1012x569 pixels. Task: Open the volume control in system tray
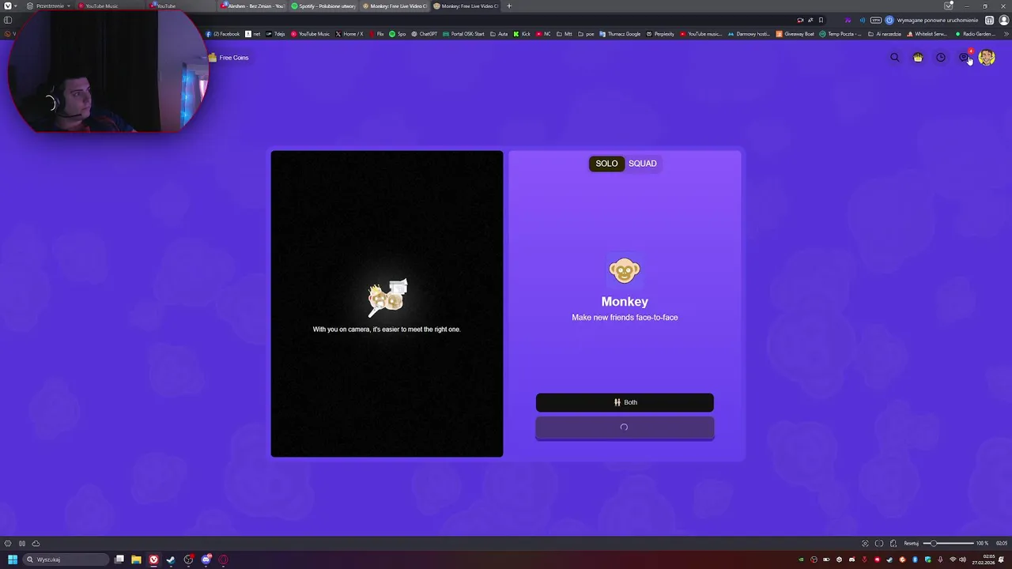[x=964, y=560]
